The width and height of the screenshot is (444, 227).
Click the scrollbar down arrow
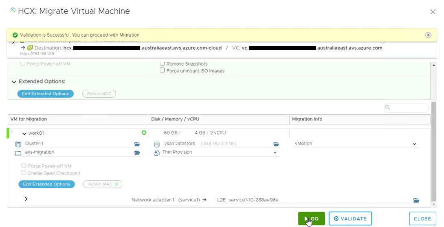(433, 204)
